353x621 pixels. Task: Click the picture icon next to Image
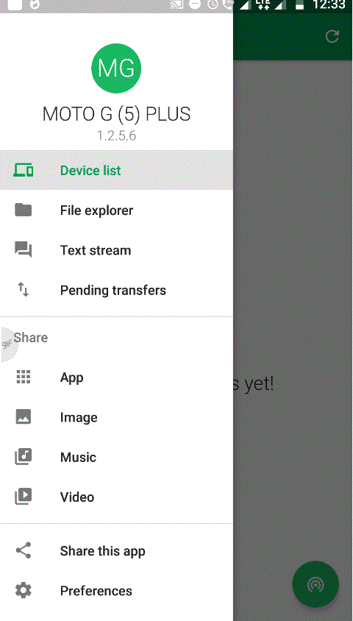pos(24,416)
